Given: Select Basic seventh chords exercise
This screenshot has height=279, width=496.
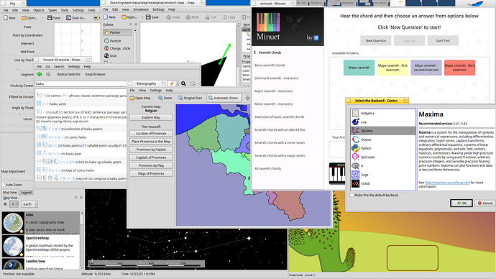Looking at the screenshot, I should pos(270,65).
